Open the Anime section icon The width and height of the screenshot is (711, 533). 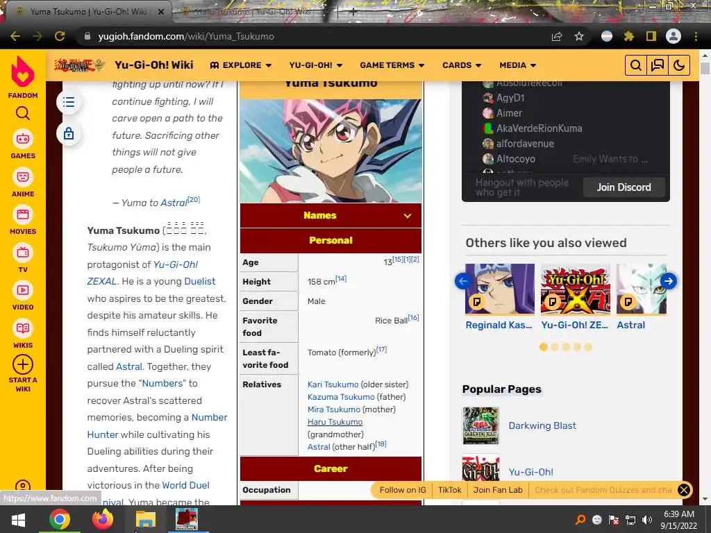coord(23,177)
